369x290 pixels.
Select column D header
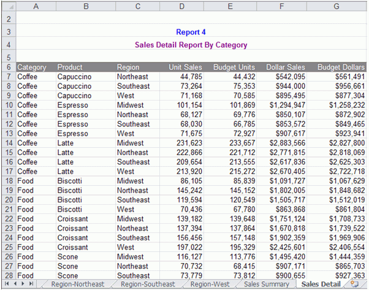pyautogui.click(x=181, y=6)
